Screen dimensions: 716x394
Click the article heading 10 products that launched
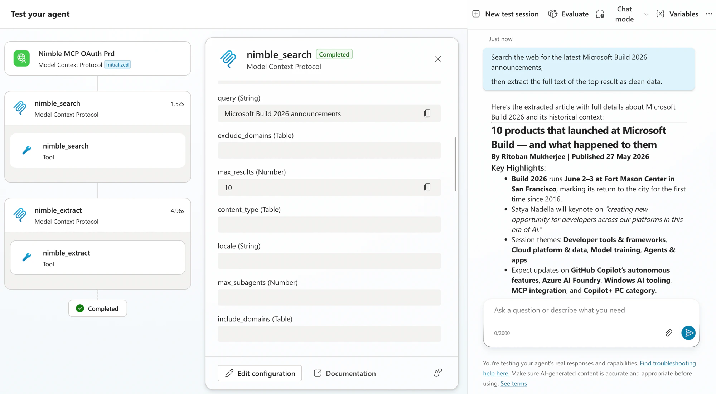579,137
